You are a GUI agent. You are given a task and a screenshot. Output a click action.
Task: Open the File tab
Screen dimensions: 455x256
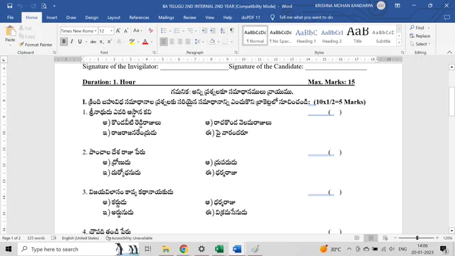pyautogui.click(x=11, y=17)
